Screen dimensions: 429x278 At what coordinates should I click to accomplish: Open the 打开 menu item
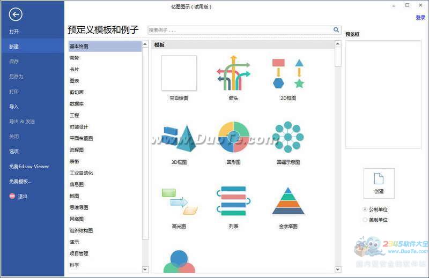(x=14, y=32)
